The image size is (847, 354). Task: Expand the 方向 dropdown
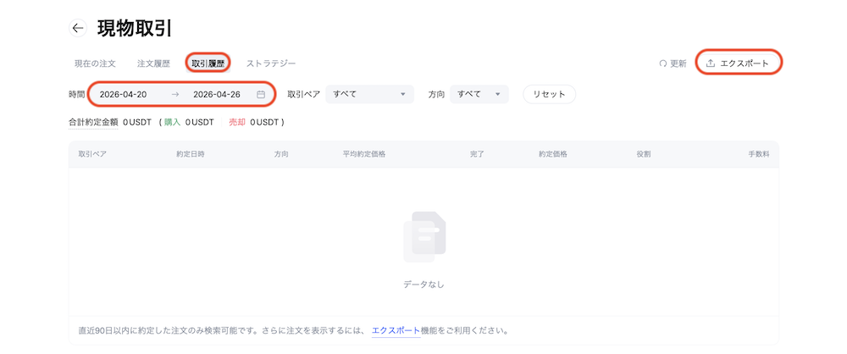(x=479, y=94)
